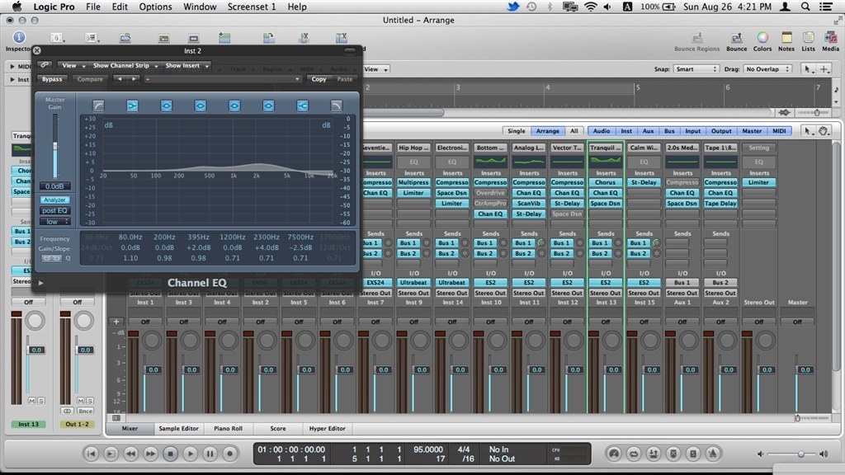Toggle the Master channel filter in mixer

tap(752, 131)
